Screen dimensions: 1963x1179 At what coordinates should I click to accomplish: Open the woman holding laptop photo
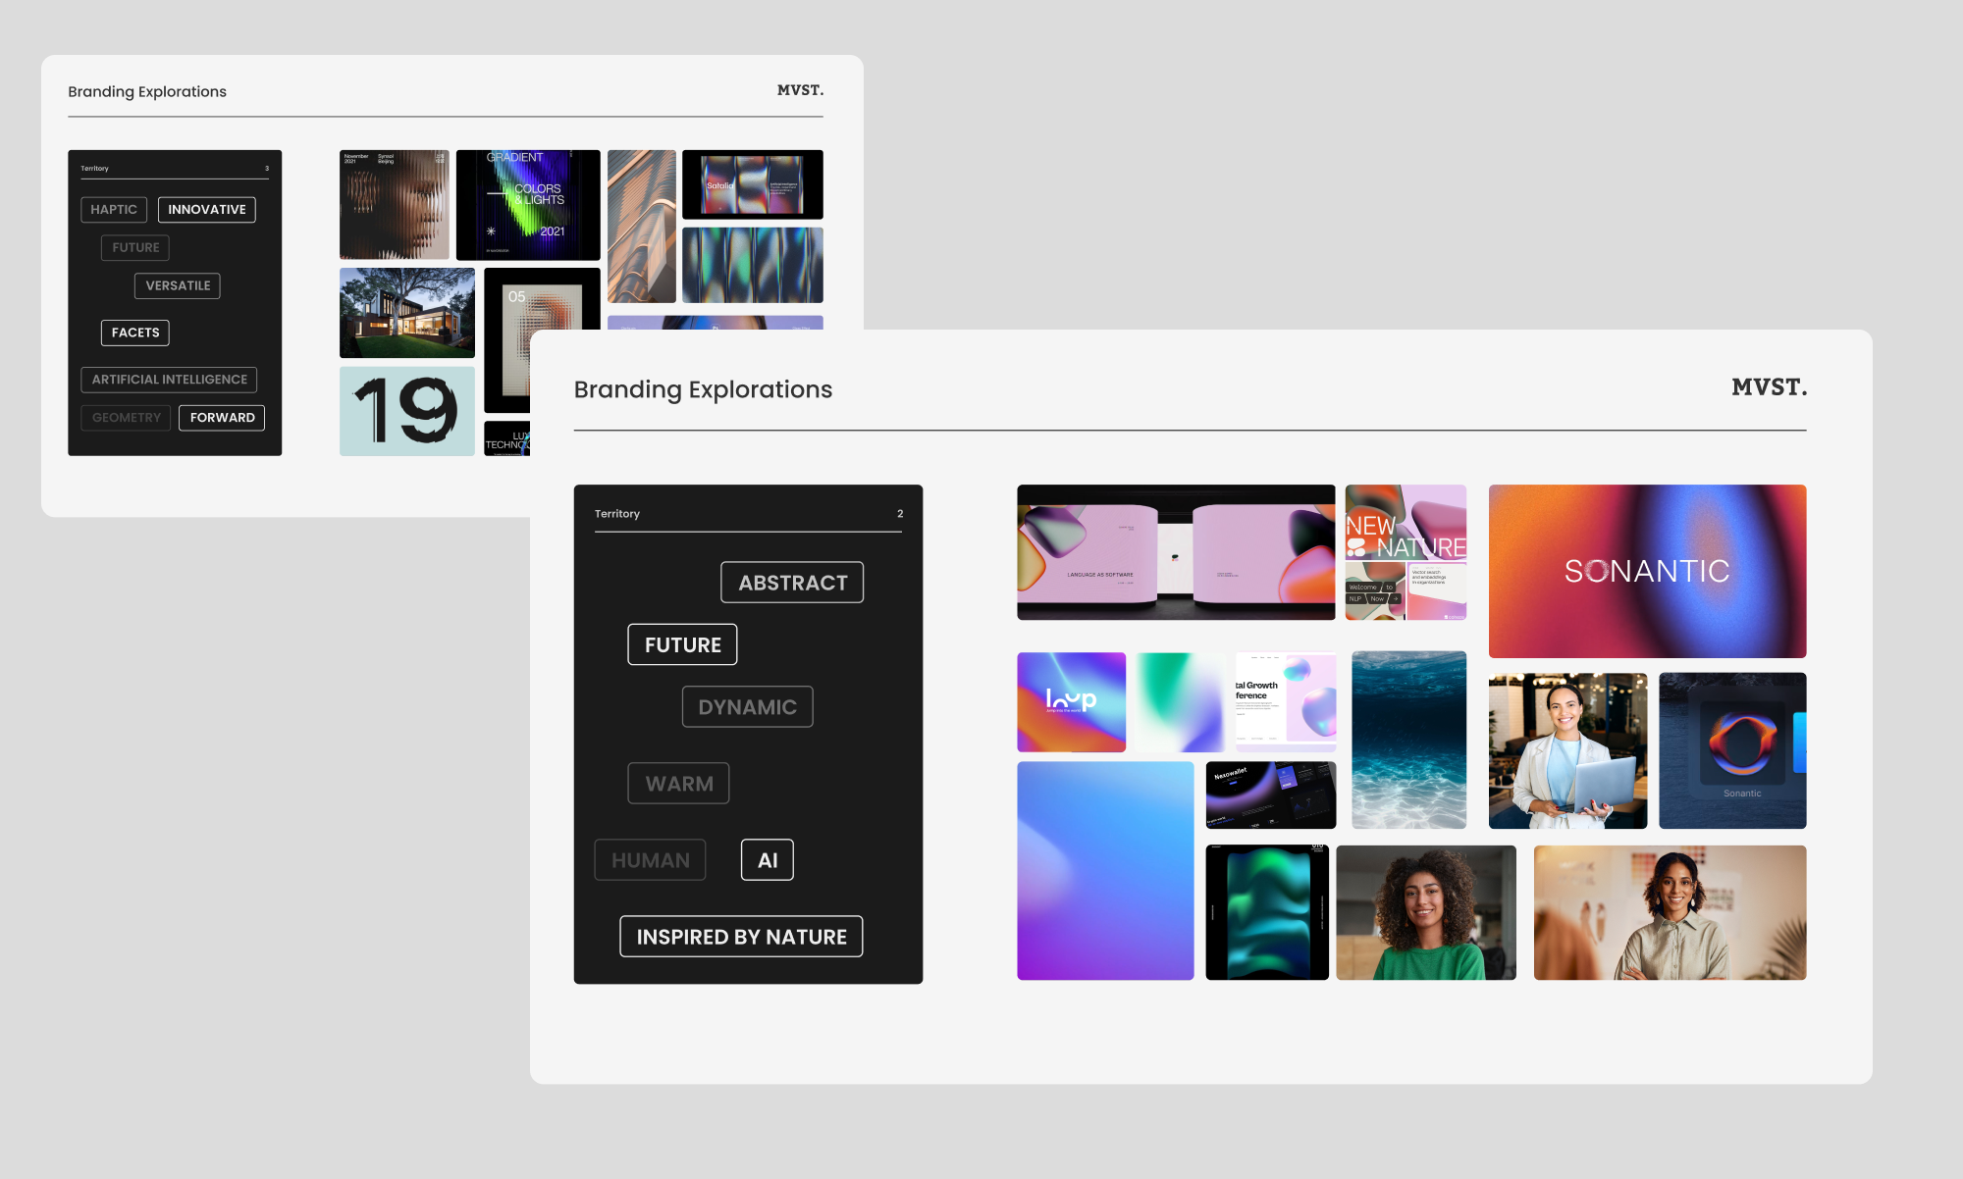click(1567, 750)
